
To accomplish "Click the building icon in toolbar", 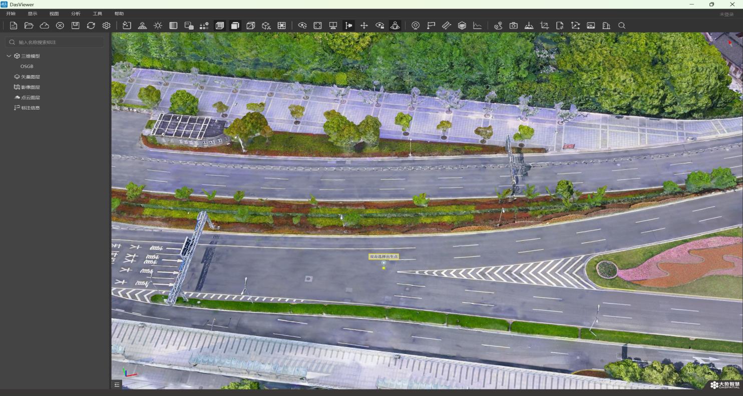I will [606, 26].
